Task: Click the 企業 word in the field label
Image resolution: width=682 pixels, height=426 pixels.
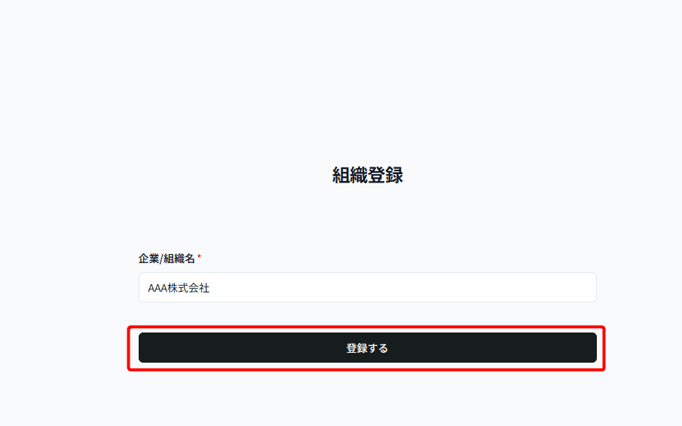Action: (149, 259)
